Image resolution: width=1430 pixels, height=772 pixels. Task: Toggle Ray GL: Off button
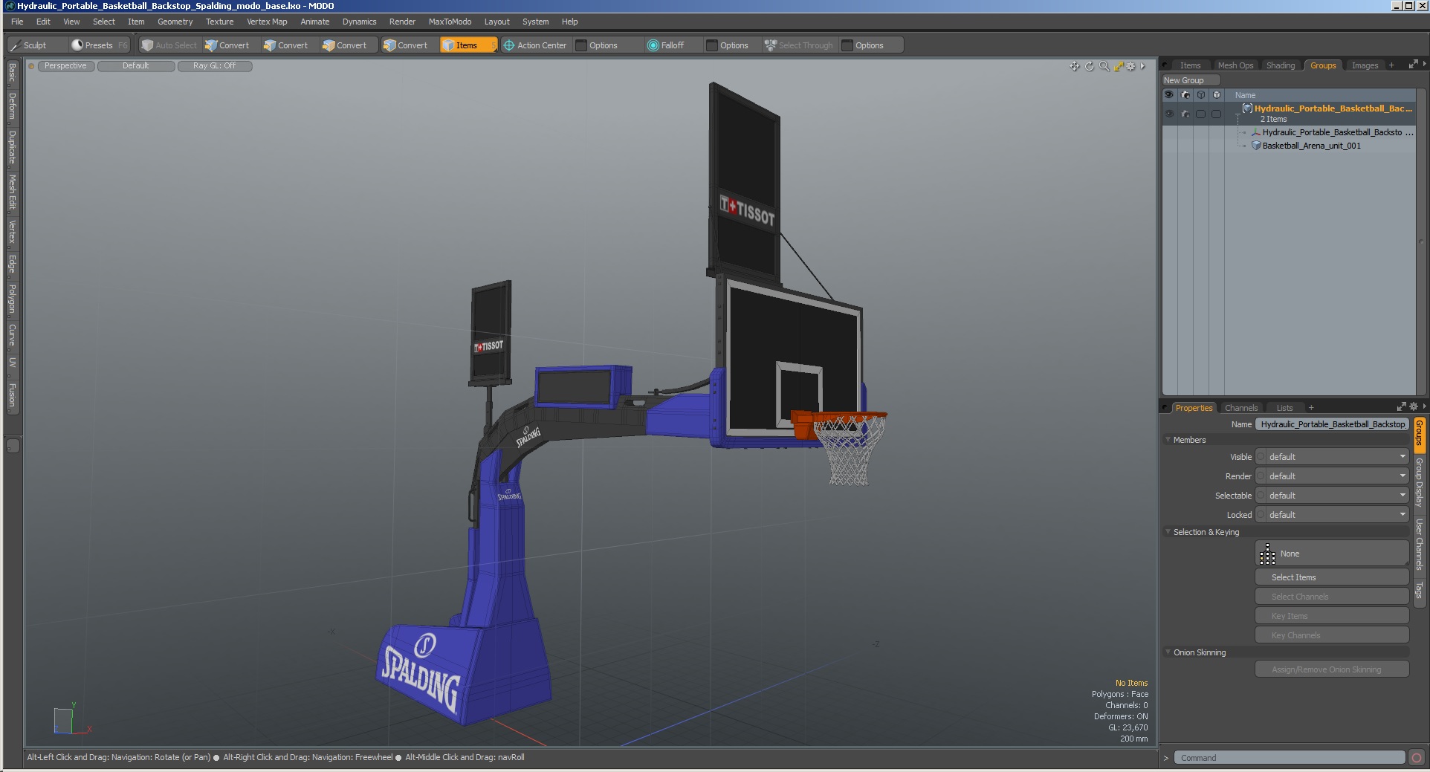click(215, 66)
